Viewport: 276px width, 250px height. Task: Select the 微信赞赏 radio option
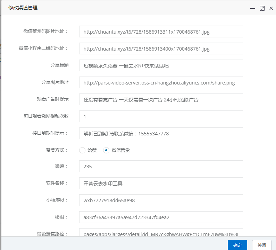[x=106, y=150]
